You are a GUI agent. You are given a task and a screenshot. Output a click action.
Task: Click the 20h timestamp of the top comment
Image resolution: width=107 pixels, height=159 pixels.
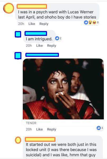pos(21,24)
